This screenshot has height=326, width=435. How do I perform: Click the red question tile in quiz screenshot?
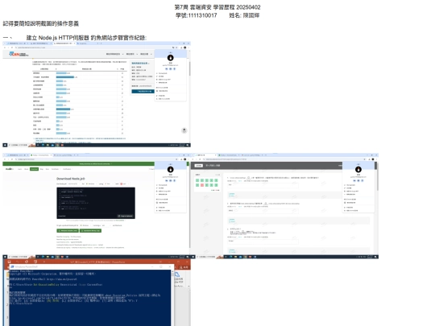click(x=202, y=185)
